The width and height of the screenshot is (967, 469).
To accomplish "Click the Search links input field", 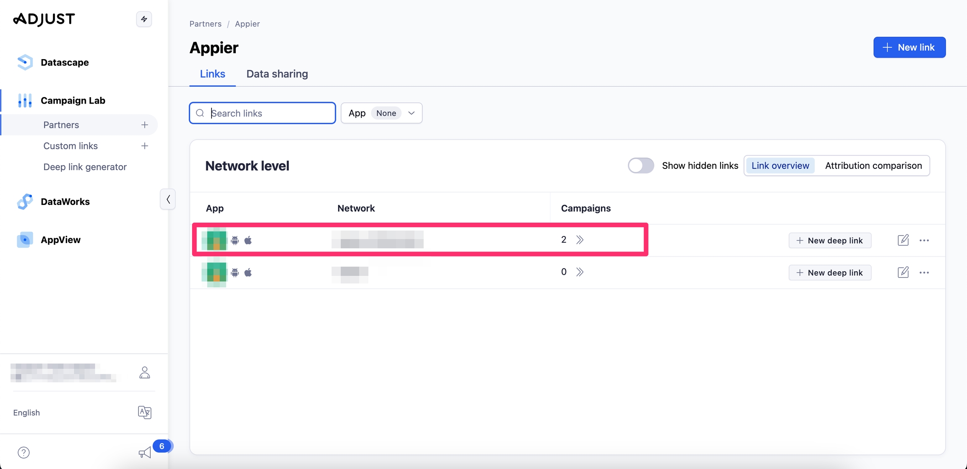I will [x=269, y=113].
